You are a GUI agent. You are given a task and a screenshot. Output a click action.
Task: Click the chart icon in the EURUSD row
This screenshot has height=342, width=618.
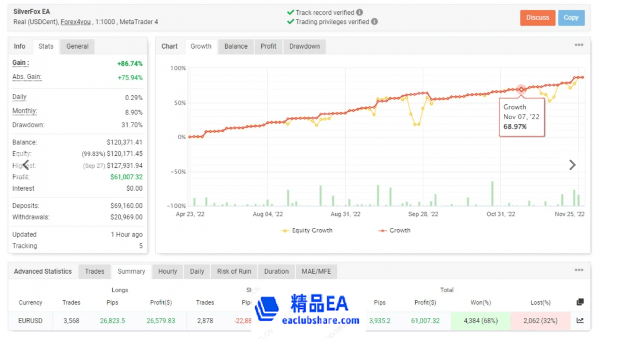[x=580, y=321]
